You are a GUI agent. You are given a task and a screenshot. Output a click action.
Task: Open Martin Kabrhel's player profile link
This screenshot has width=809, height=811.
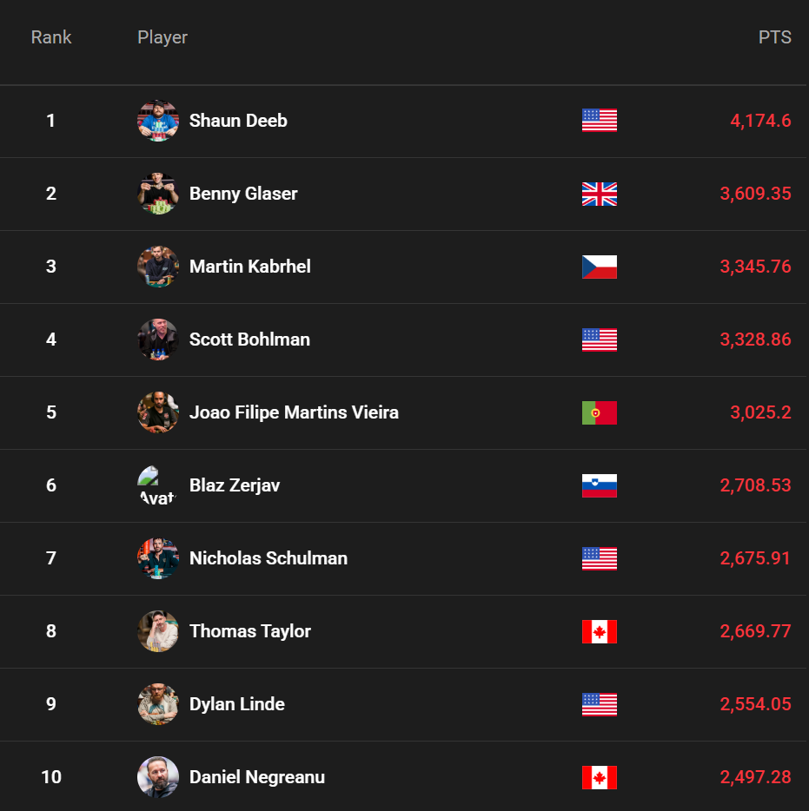point(249,267)
